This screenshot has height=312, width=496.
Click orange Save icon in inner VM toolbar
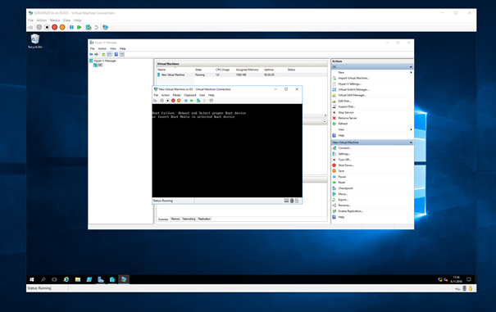coord(179,101)
